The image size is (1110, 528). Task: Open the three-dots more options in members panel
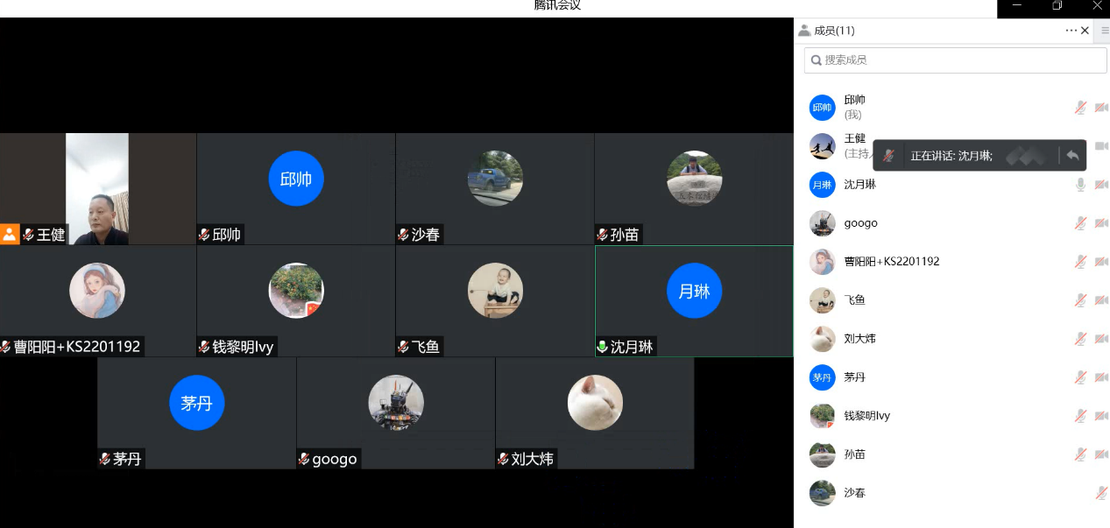(x=1071, y=31)
